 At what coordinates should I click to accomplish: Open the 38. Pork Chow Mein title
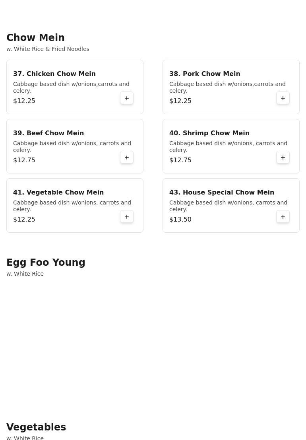205,74
